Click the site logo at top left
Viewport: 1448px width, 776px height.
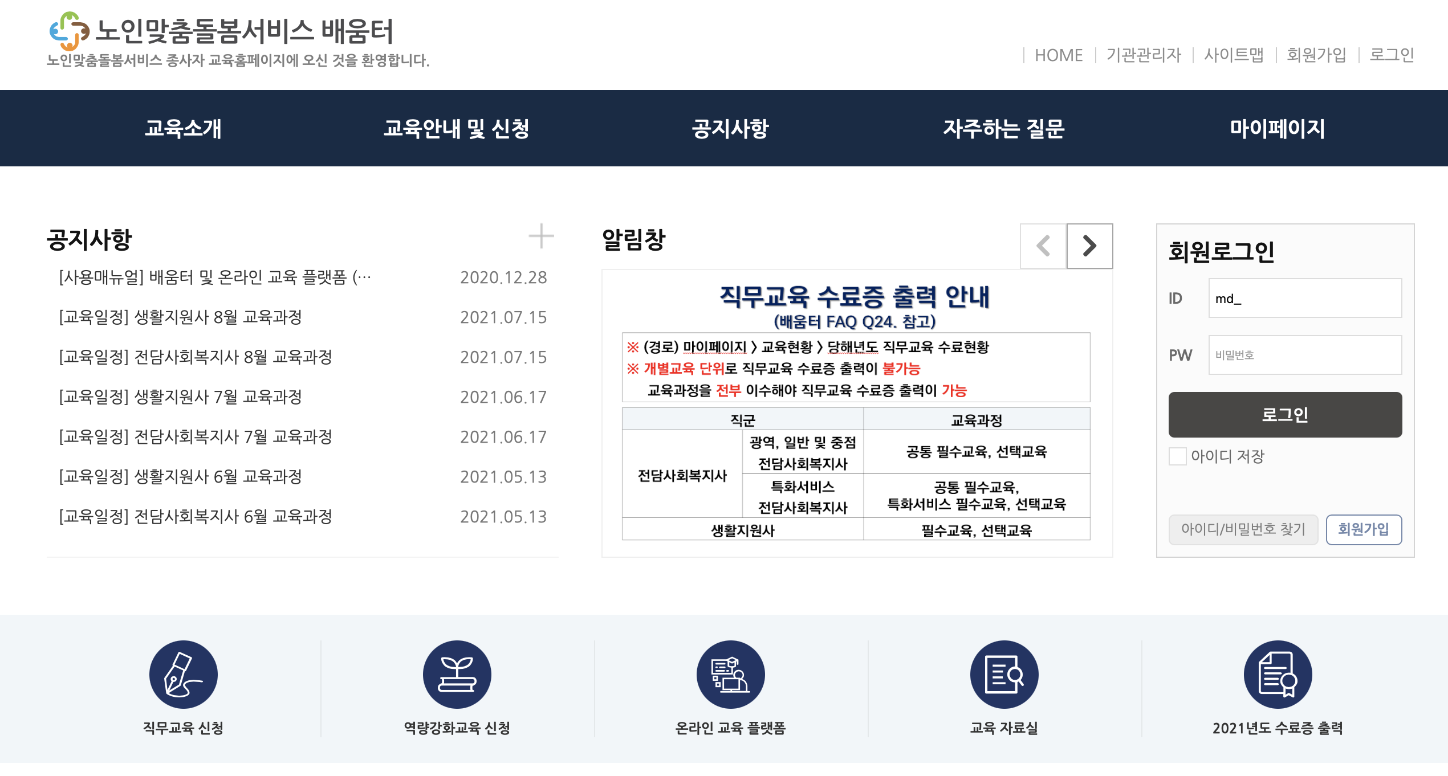(x=221, y=31)
